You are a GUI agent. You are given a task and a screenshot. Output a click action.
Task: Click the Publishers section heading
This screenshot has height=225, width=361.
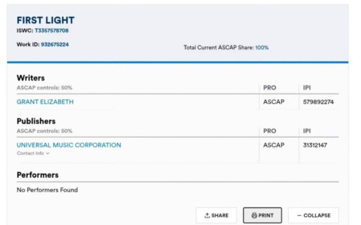(x=36, y=121)
